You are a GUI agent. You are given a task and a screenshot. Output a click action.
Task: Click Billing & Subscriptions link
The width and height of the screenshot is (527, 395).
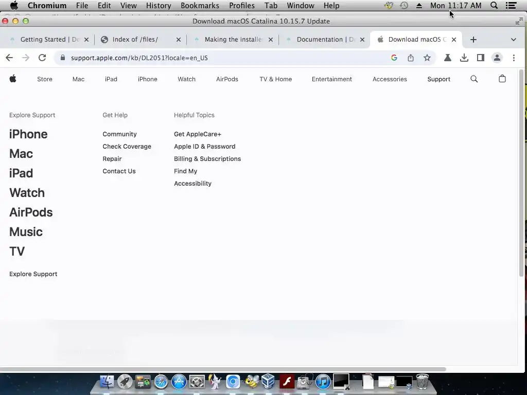207,158
